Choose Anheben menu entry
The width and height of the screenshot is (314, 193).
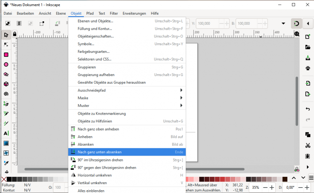[x=127, y=137]
